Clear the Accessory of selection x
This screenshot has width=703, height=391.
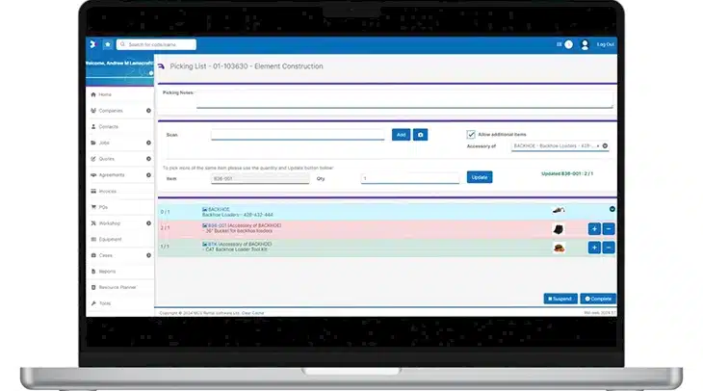point(598,146)
